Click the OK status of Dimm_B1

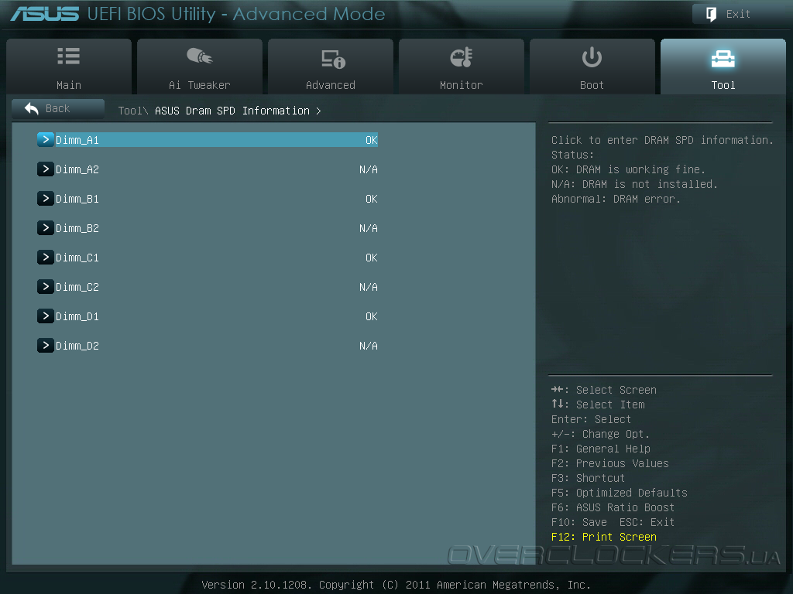coord(372,199)
